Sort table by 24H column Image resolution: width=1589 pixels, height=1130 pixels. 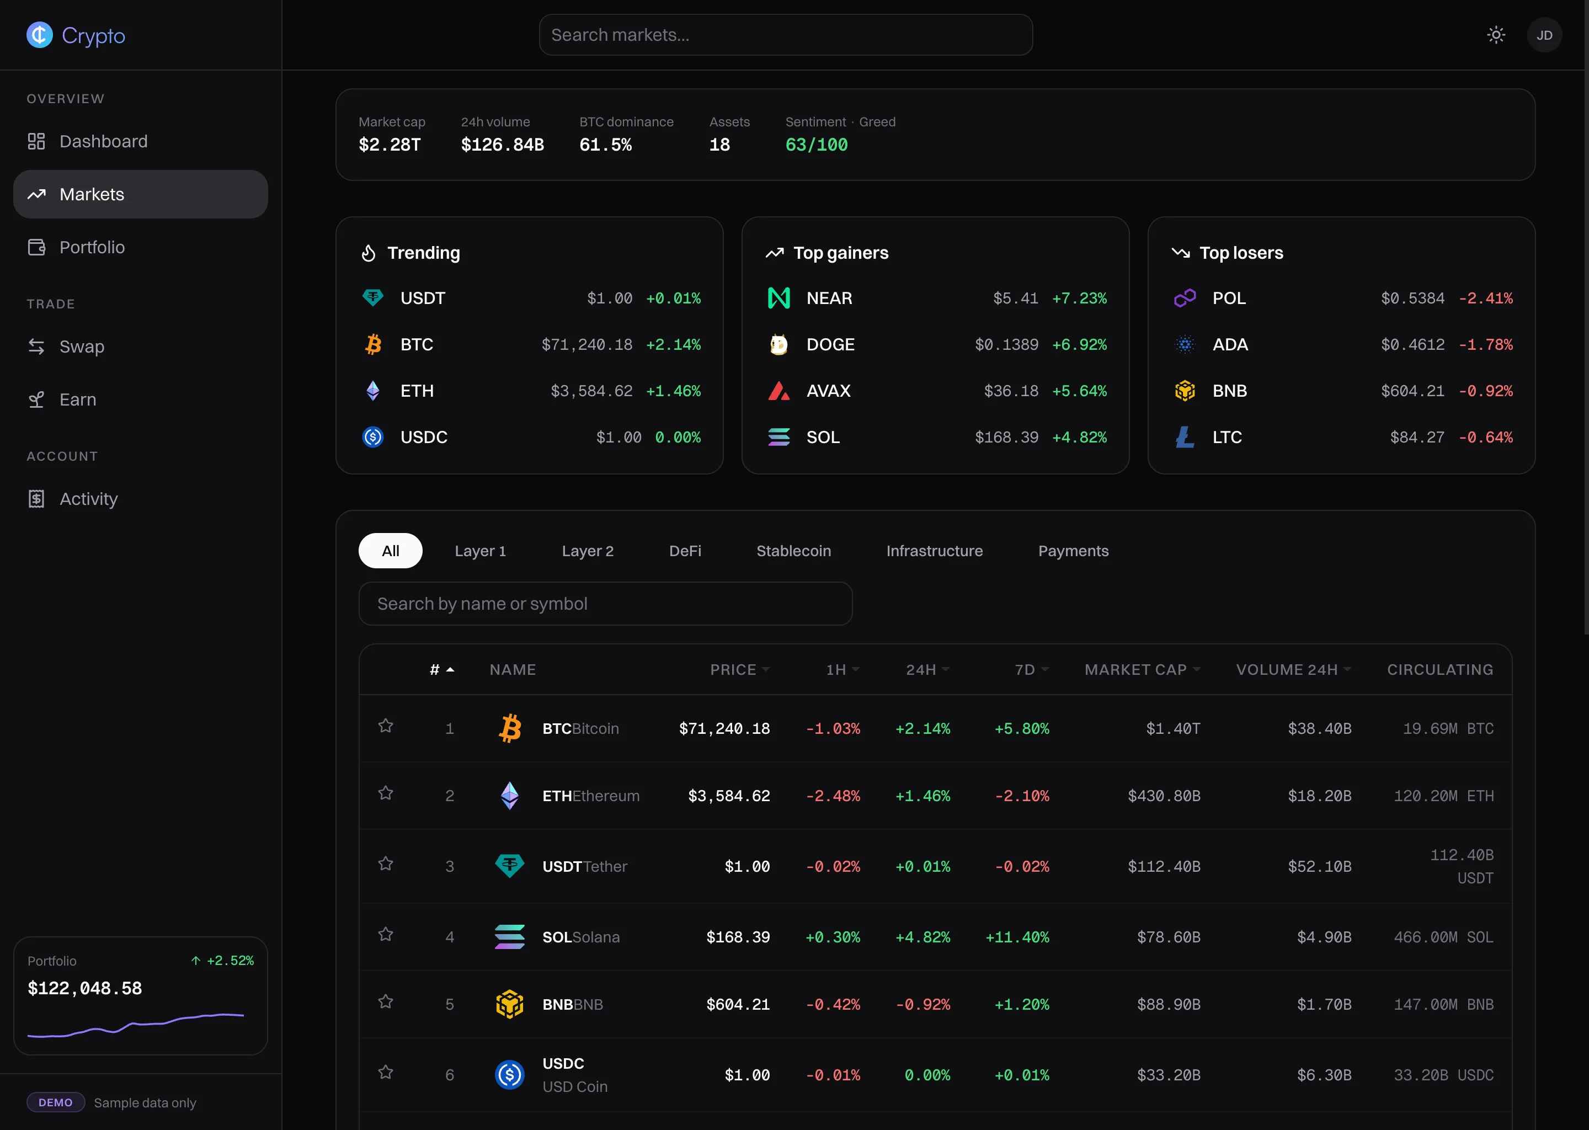pos(927,669)
